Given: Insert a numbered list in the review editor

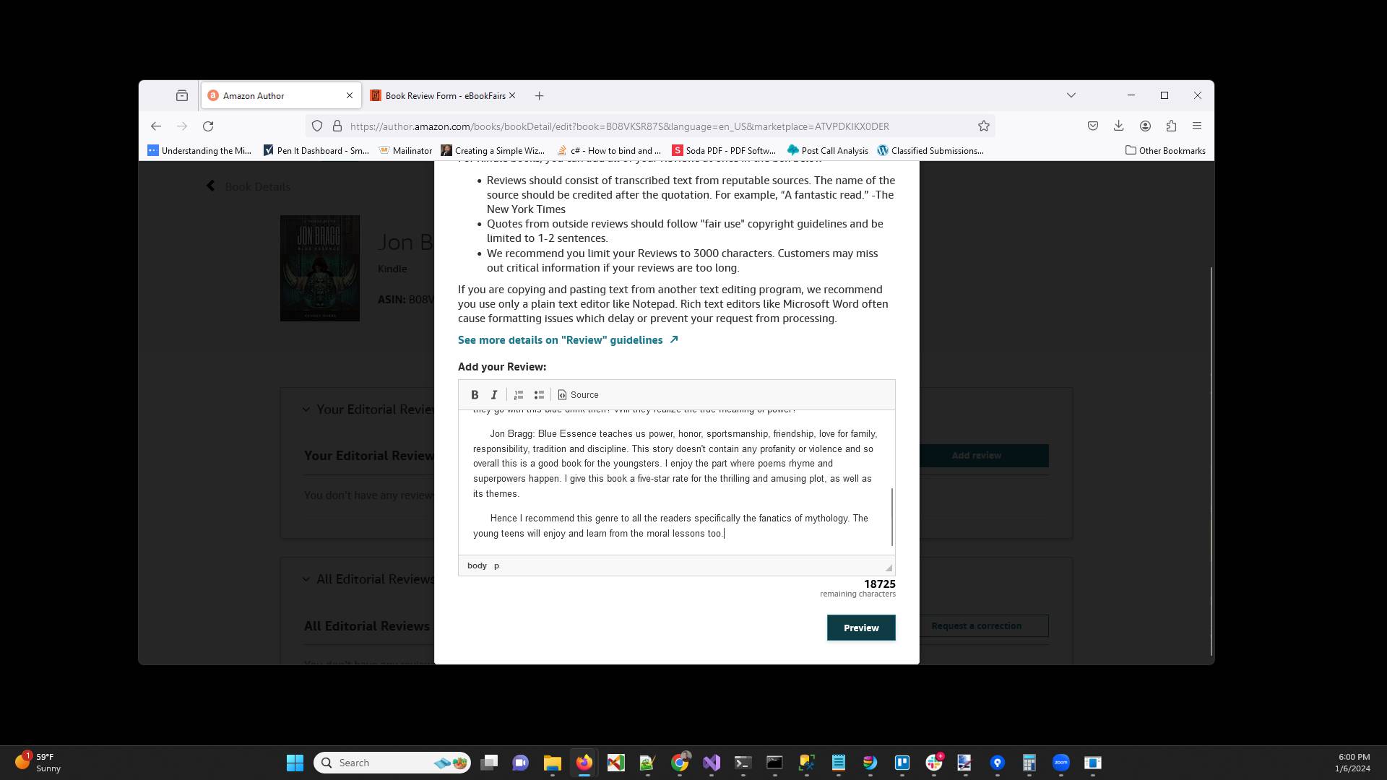Looking at the screenshot, I should [518, 394].
